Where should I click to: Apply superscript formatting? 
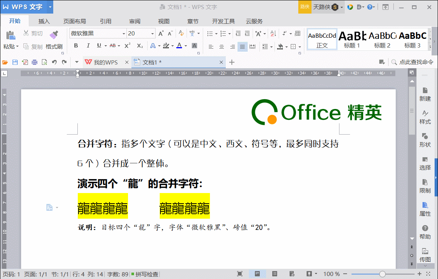pos(127,46)
